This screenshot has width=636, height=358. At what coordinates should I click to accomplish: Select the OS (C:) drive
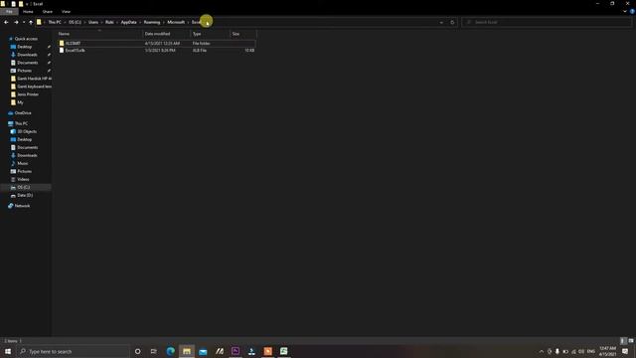(x=24, y=188)
